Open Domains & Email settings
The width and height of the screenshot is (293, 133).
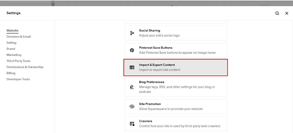coord(18,37)
